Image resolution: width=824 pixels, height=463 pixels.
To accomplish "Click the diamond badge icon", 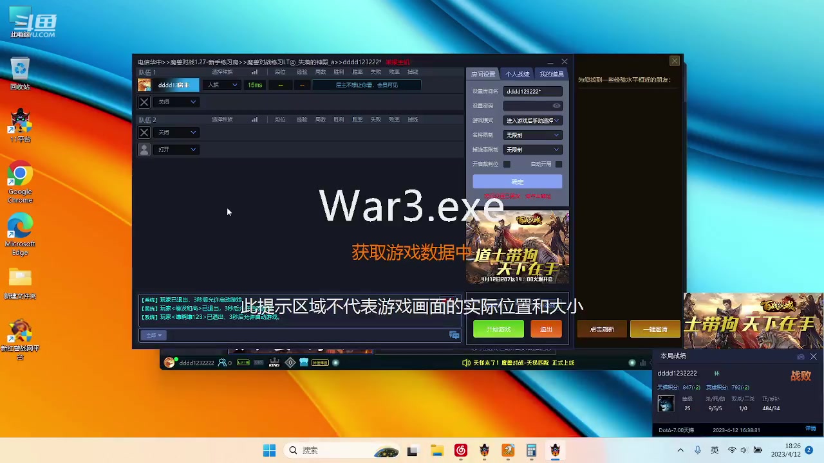I will [x=290, y=363].
